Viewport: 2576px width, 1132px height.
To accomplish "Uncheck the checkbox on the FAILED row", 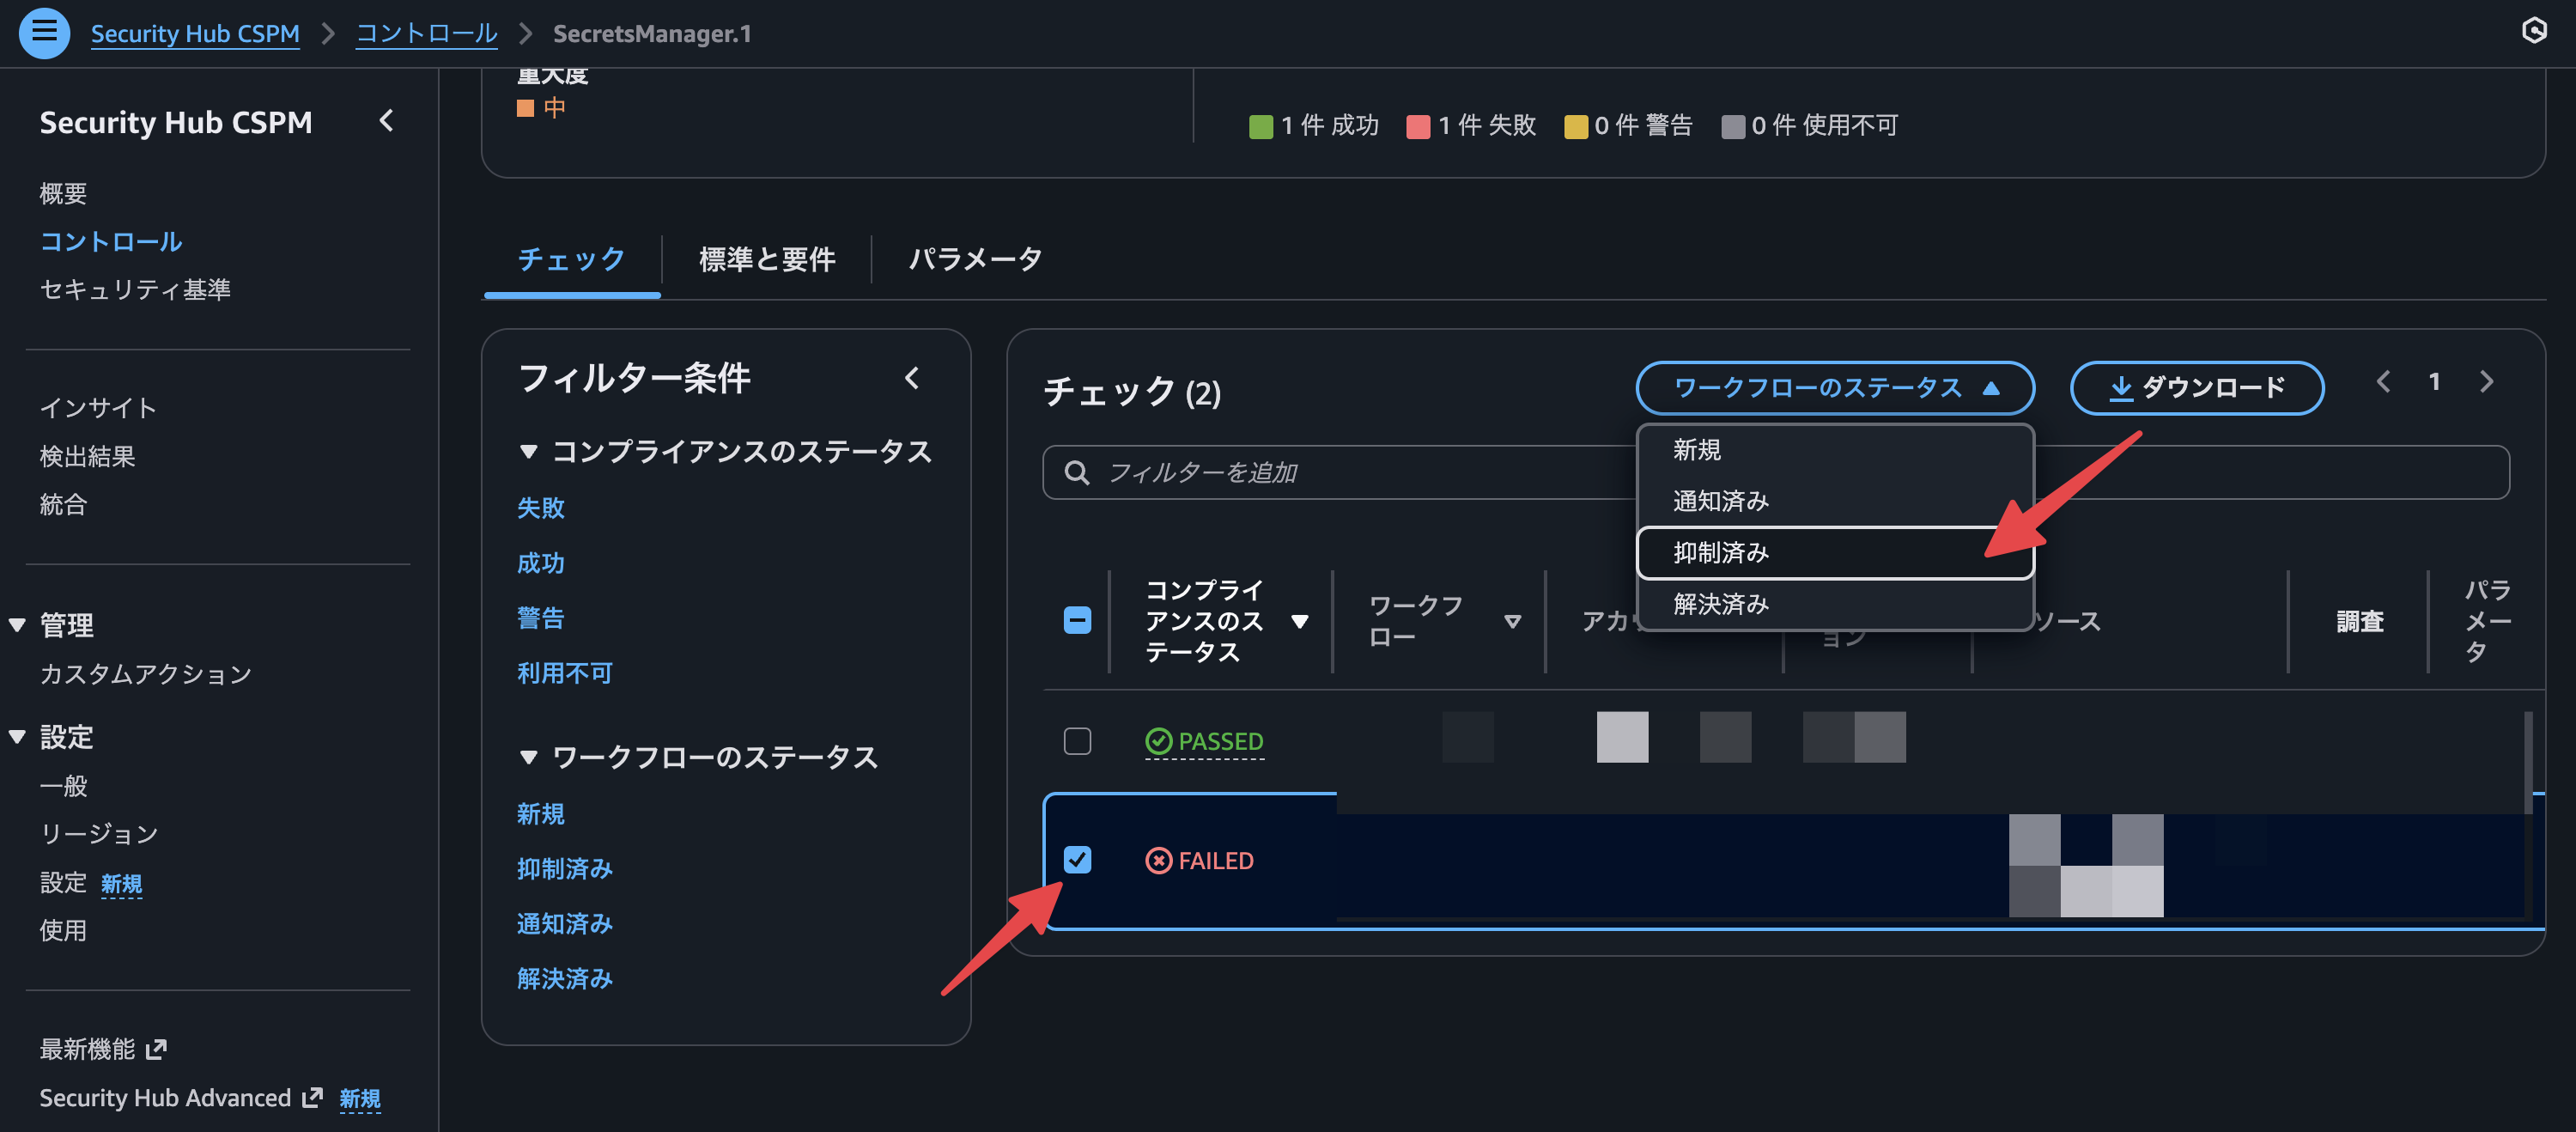I will [1078, 860].
